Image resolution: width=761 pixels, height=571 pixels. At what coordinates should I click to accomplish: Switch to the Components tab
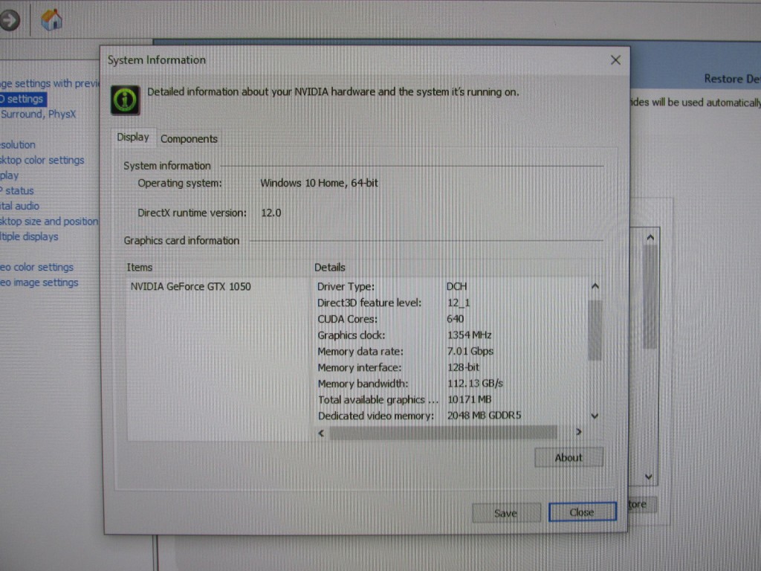(x=189, y=139)
